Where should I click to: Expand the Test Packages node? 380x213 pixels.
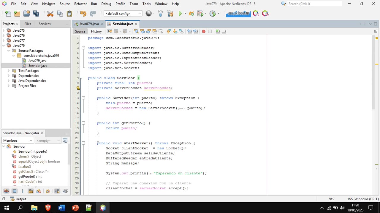pos(8,71)
